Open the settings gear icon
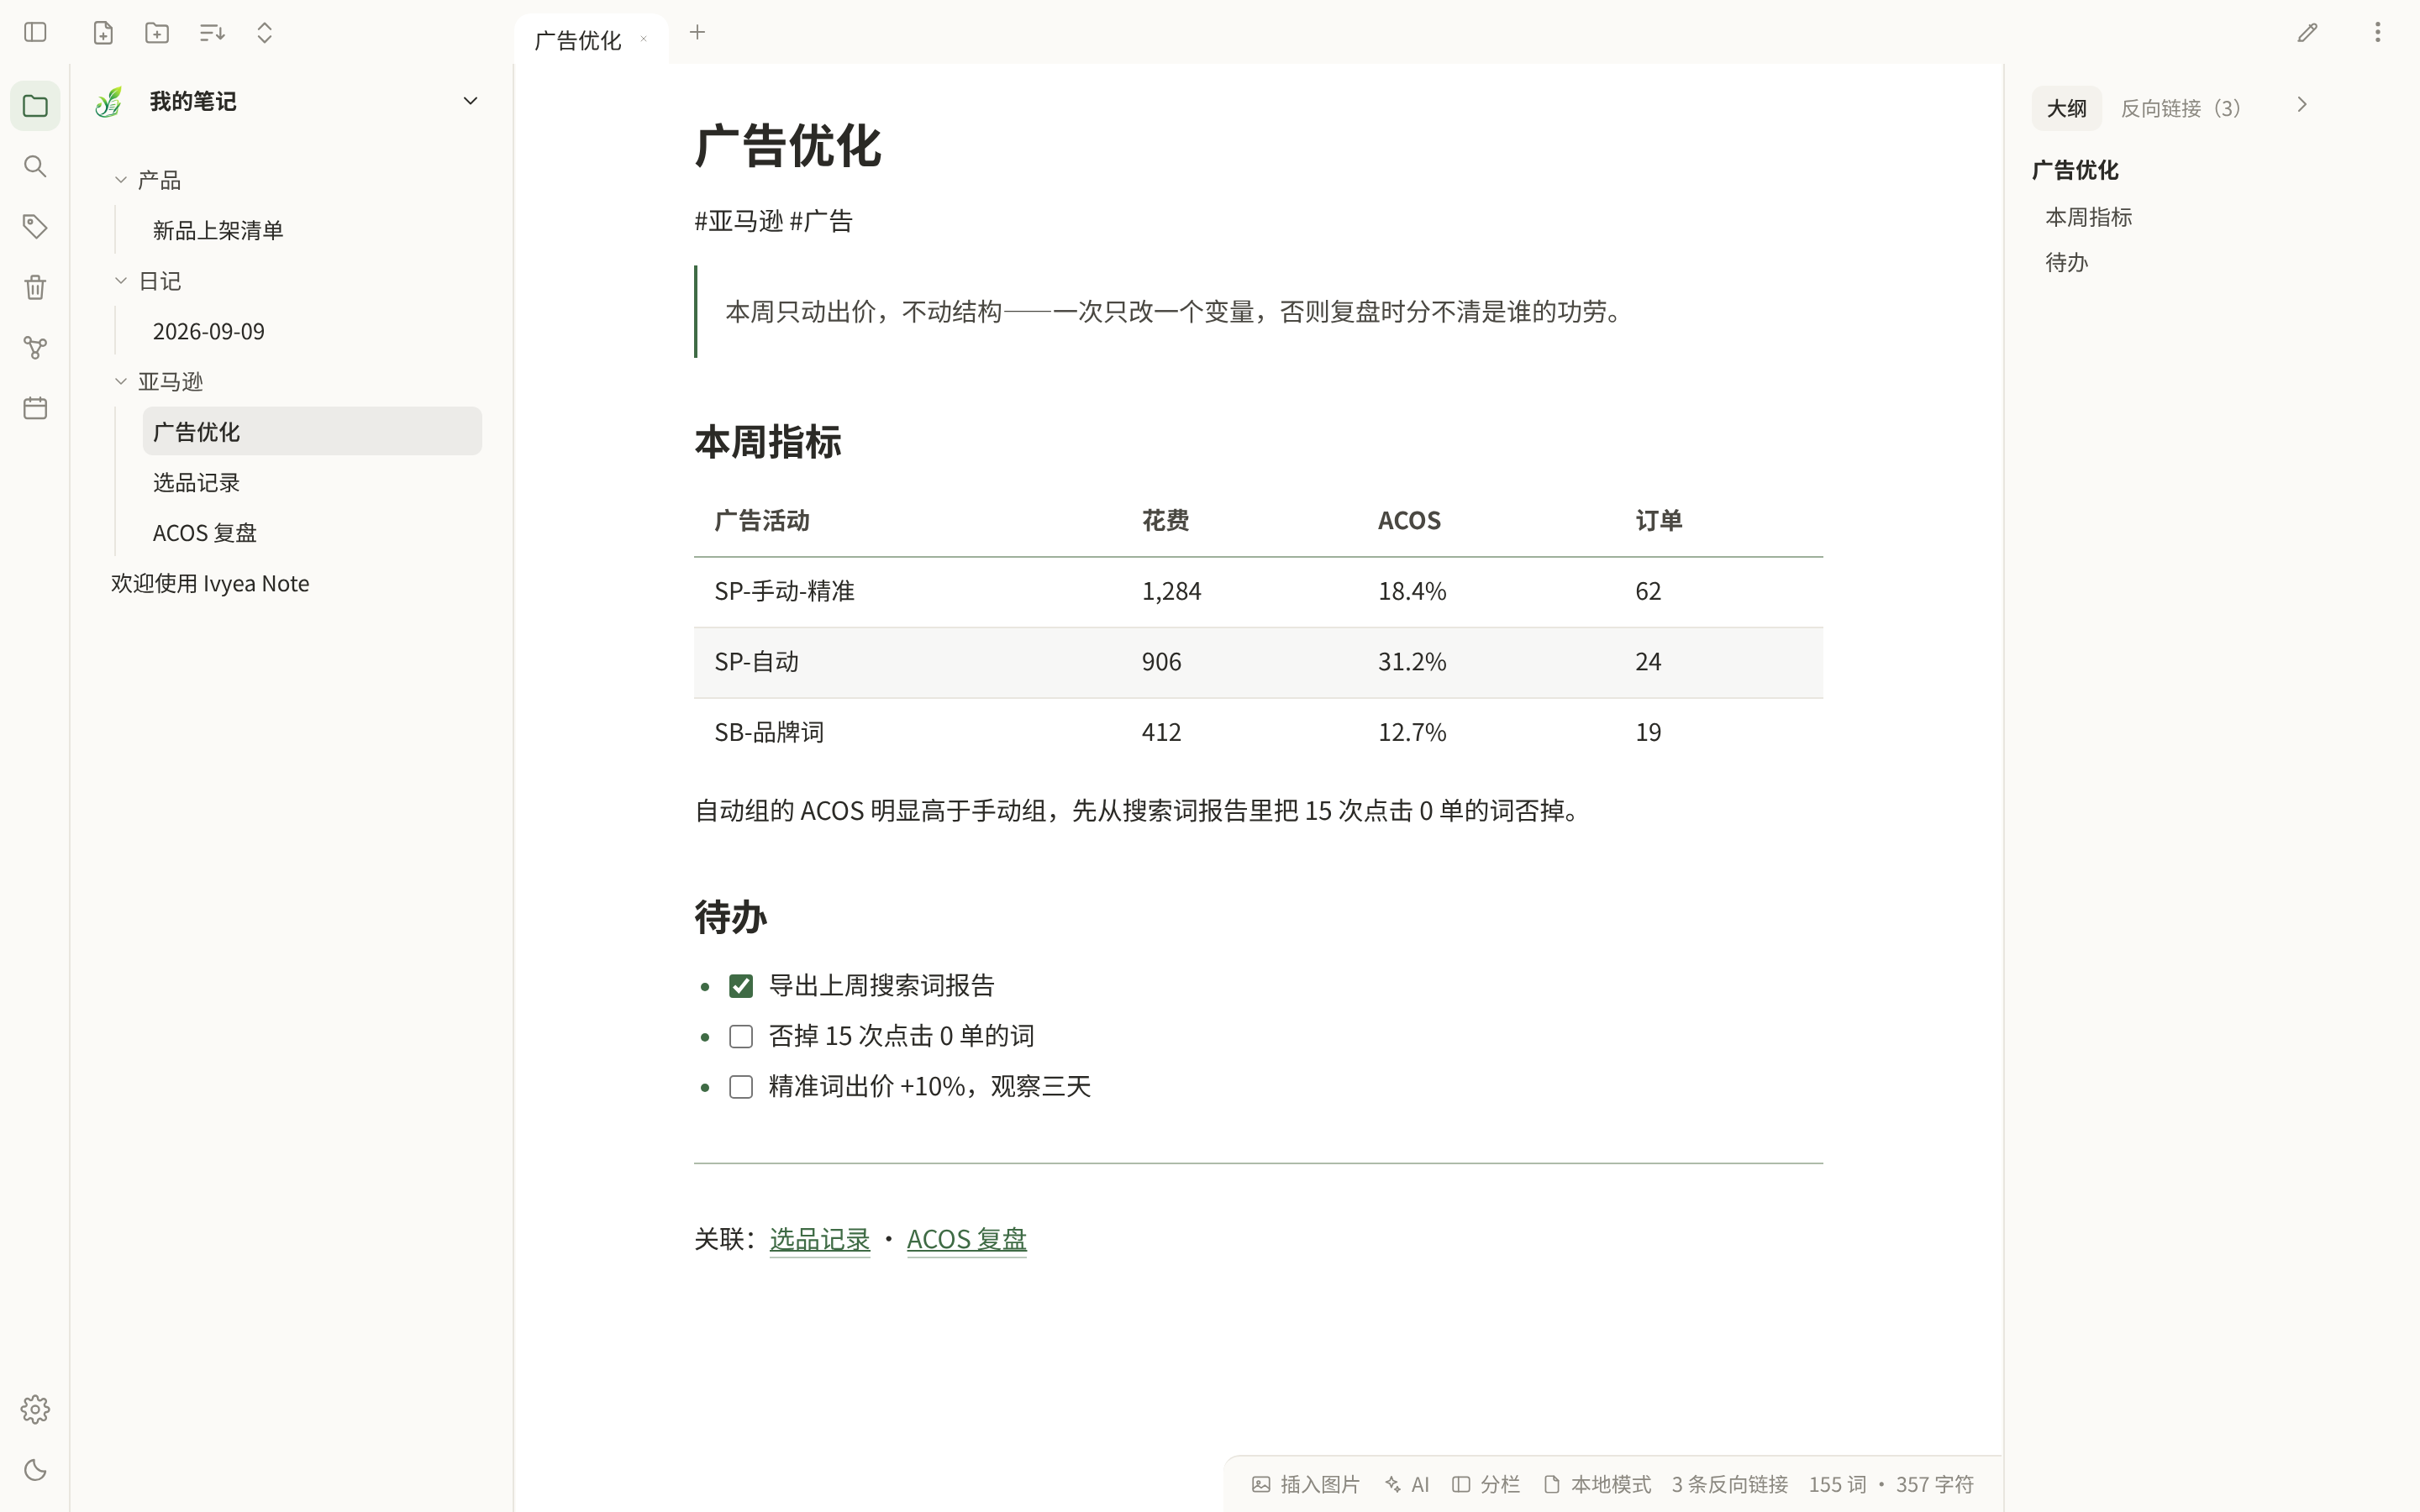 pos(35,1409)
